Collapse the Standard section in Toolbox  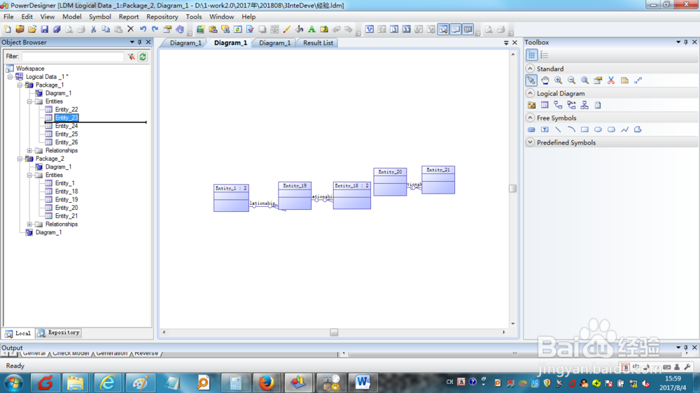(530, 69)
